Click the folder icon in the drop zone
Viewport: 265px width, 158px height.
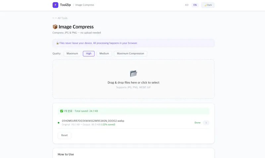click(x=133, y=73)
